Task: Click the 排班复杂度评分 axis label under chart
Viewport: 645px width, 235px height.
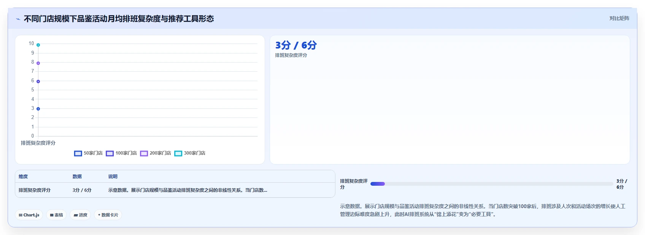Action: point(38,143)
